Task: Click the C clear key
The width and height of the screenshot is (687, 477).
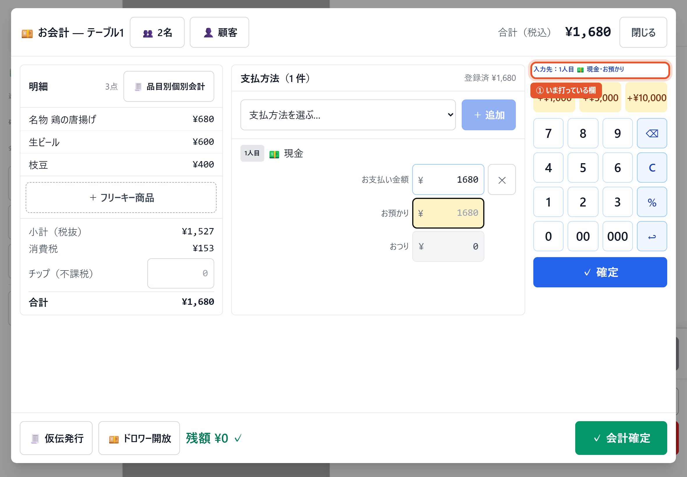Action: [x=652, y=168]
